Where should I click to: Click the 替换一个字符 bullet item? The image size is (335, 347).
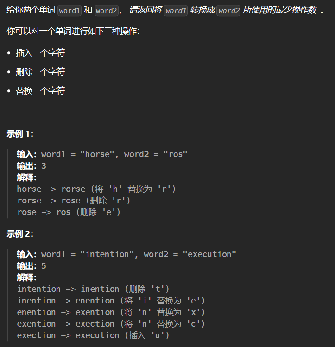click(40, 91)
